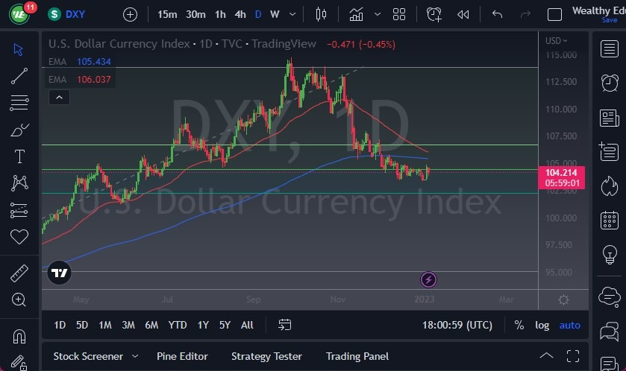Screen dimensions: 626x371
Task: Switch to the 30m timeframe
Action: point(195,14)
